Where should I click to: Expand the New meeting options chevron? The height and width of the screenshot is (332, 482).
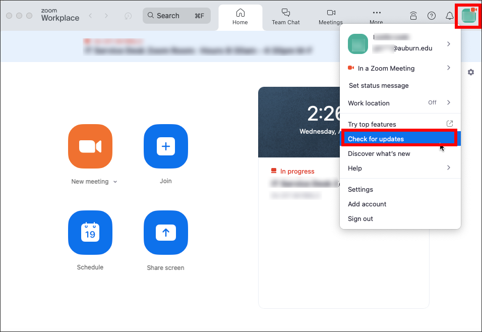tap(115, 182)
